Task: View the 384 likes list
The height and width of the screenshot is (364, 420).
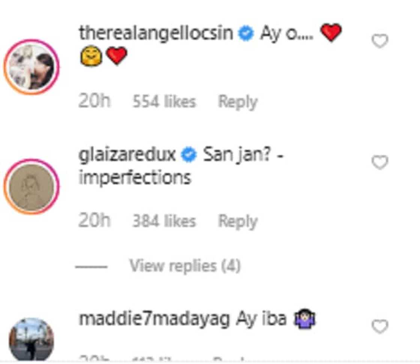Action: [x=164, y=221]
